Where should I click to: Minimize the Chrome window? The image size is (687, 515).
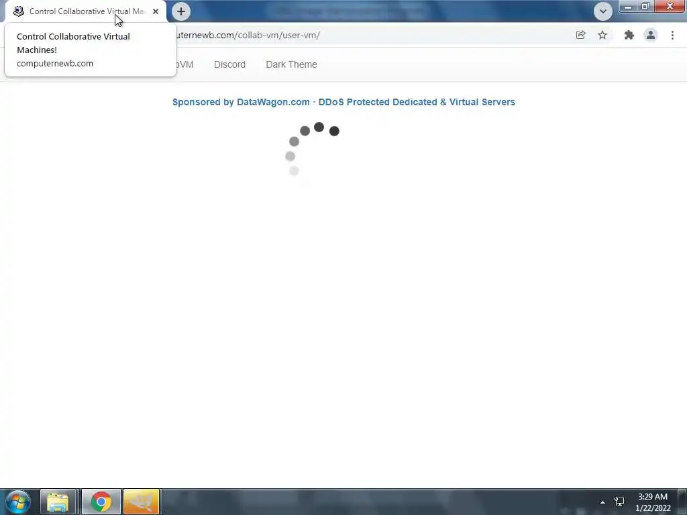(x=628, y=6)
